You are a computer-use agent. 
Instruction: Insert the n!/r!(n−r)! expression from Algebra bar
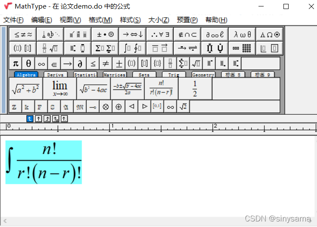pyautogui.click(x=161, y=89)
